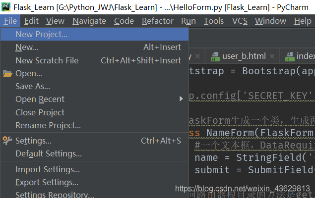Open the Tools menu
Image resolution: width=315 pixels, height=198 pixels.
214,21
